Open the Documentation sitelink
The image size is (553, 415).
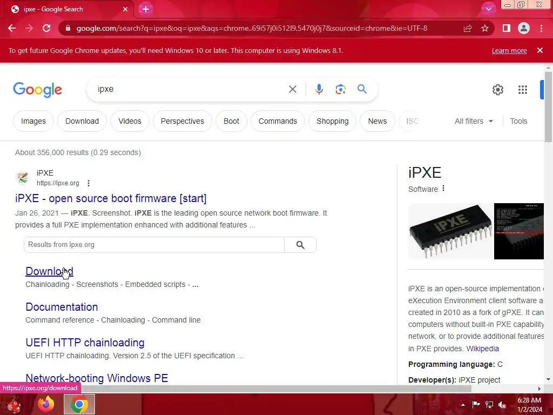click(x=62, y=307)
